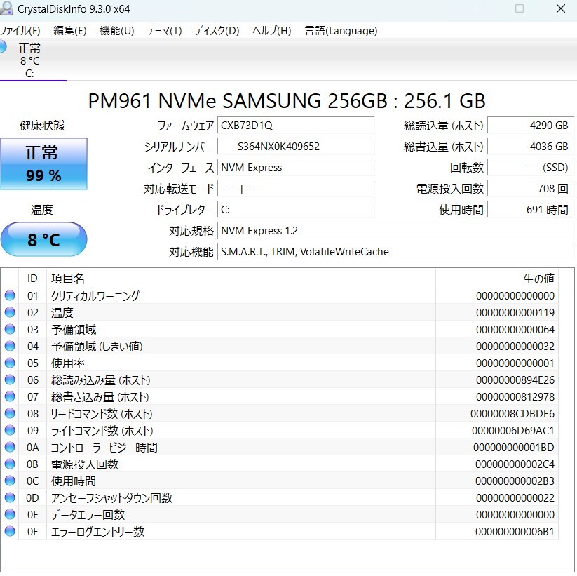This screenshot has height=576, width=577.
Task: Open the 言語(Language) menu
Action: point(341,31)
